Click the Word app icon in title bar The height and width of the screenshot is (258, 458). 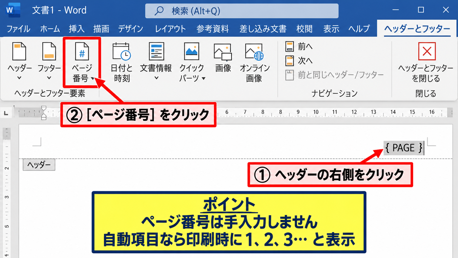click(13, 10)
